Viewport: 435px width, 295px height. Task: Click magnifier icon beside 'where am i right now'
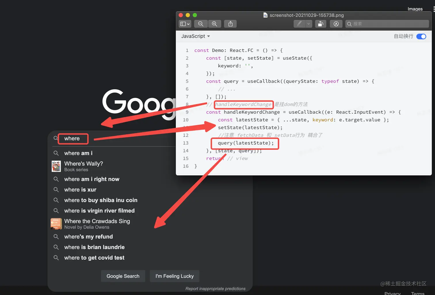click(56, 179)
